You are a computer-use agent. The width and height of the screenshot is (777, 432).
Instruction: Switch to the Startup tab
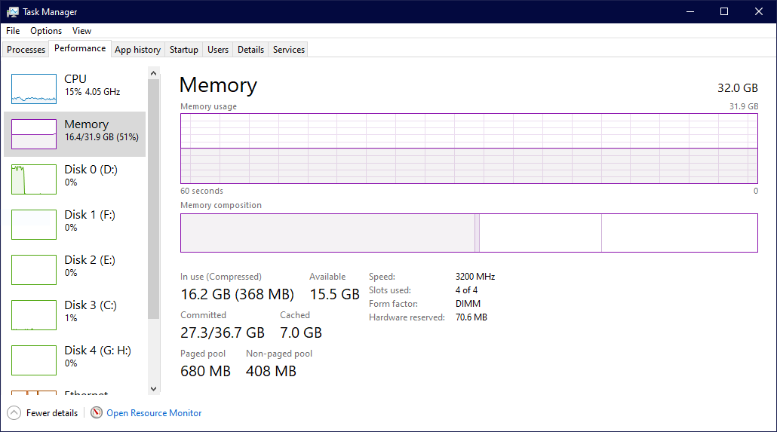click(x=183, y=50)
